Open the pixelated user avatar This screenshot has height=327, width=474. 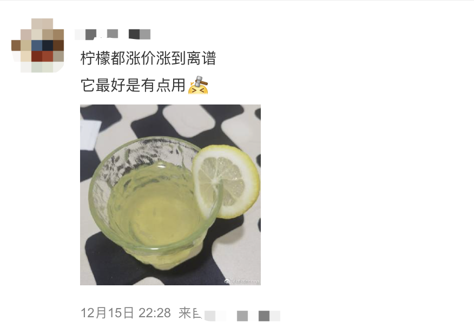(x=37, y=45)
